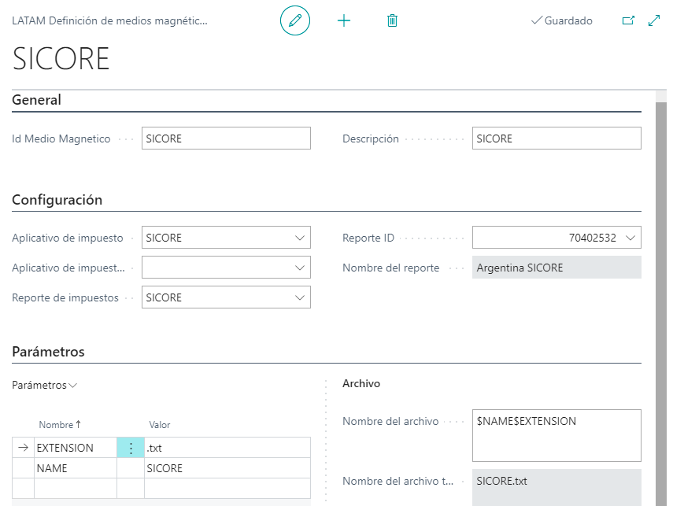Delete record using trash icon
This screenshot has height=506, width=673.
(x=392, y=20)
